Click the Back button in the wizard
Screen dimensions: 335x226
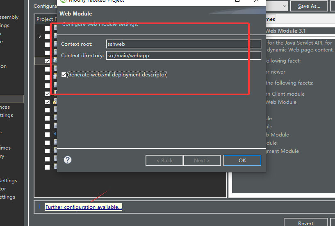click(x=164, y=160)
